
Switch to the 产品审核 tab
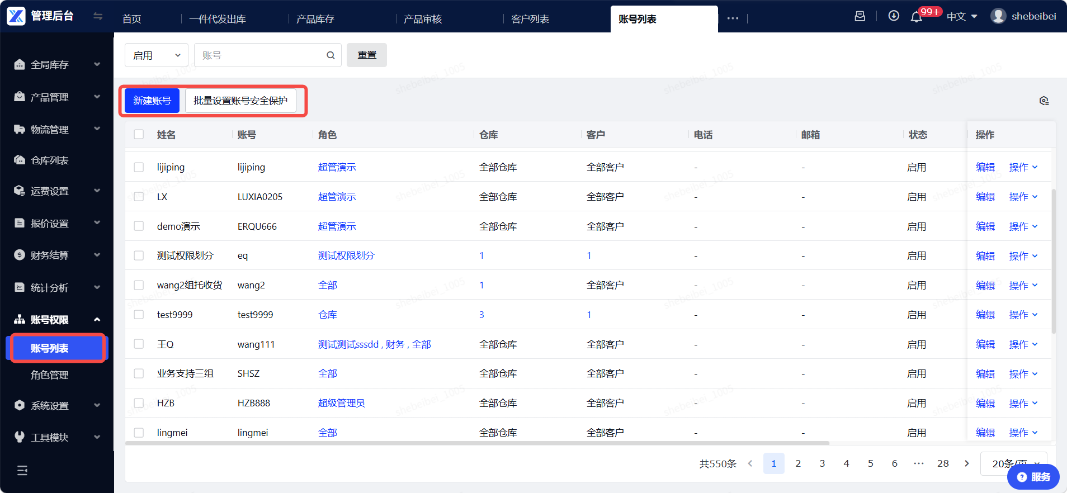[x=423, y=19]
